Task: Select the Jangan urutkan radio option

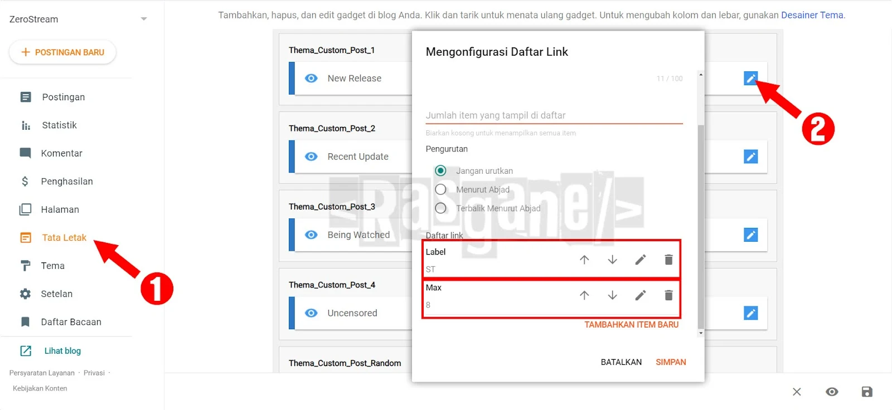Action: [x=440, y=170]
